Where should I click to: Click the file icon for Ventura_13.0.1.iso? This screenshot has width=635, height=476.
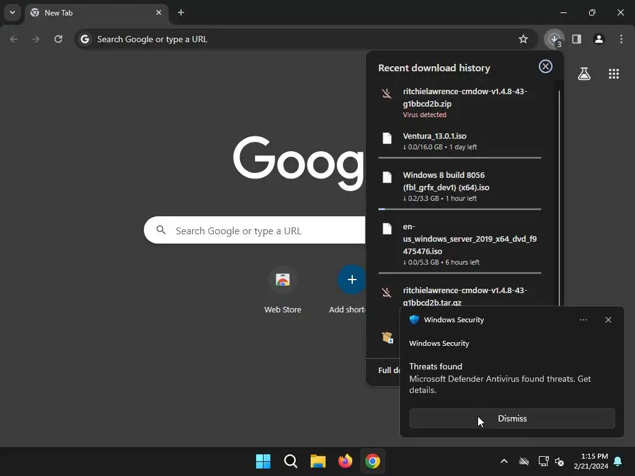[387, 138]
